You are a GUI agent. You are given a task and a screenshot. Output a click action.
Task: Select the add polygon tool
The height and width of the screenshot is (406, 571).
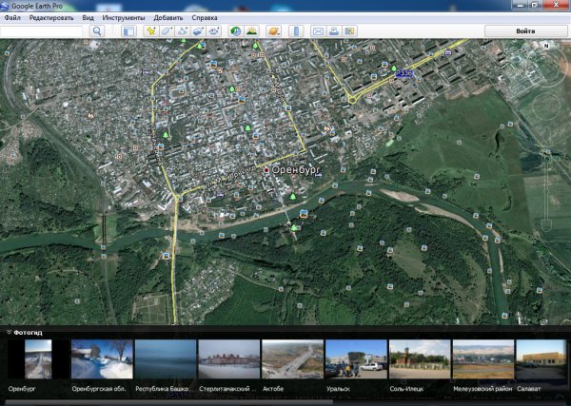(x=167, y=31)
